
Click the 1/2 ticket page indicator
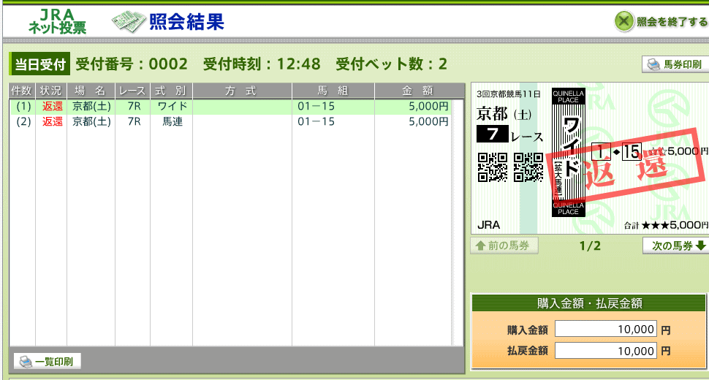point(590,246)
